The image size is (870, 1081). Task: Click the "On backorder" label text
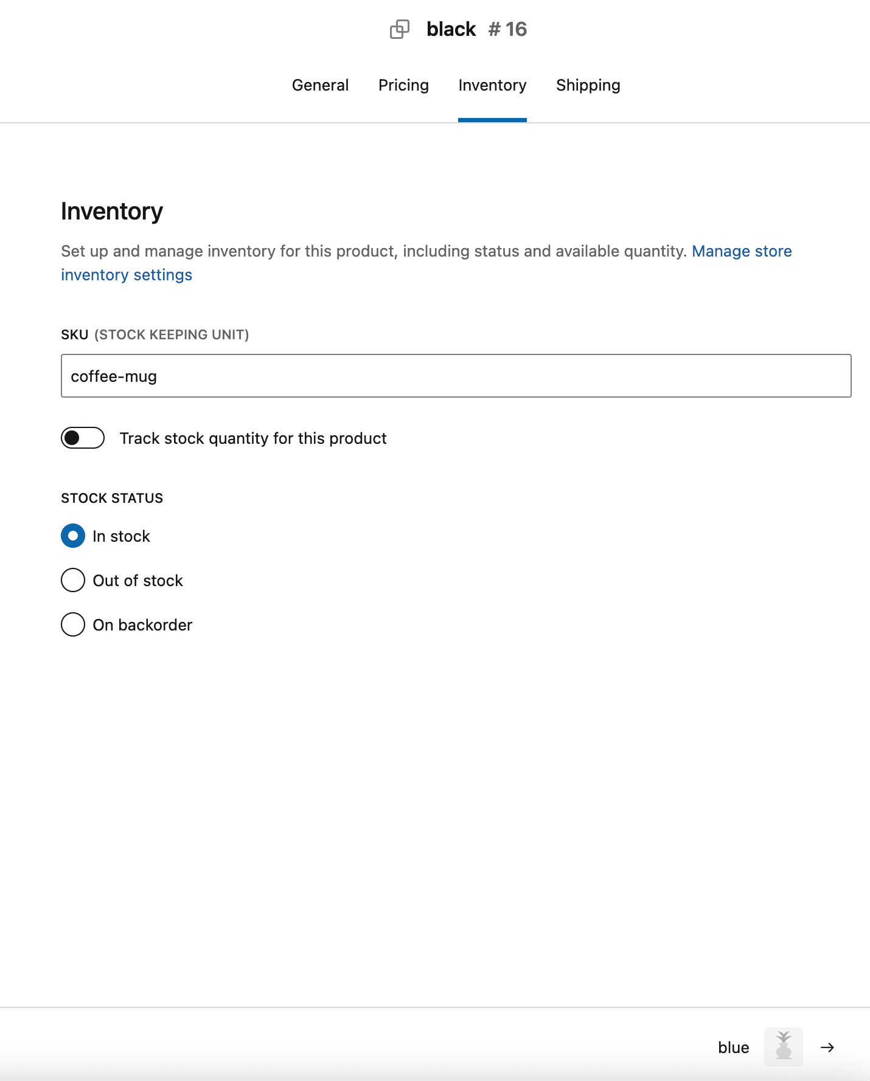[142, 624]
